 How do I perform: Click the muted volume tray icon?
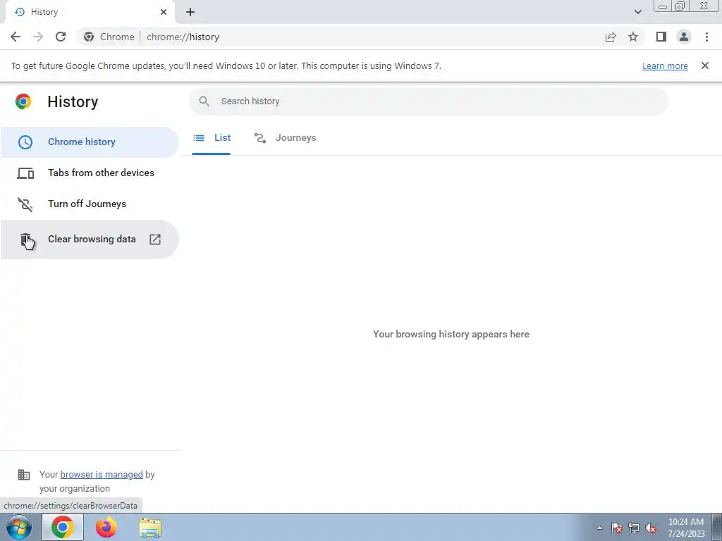[651, 528]
